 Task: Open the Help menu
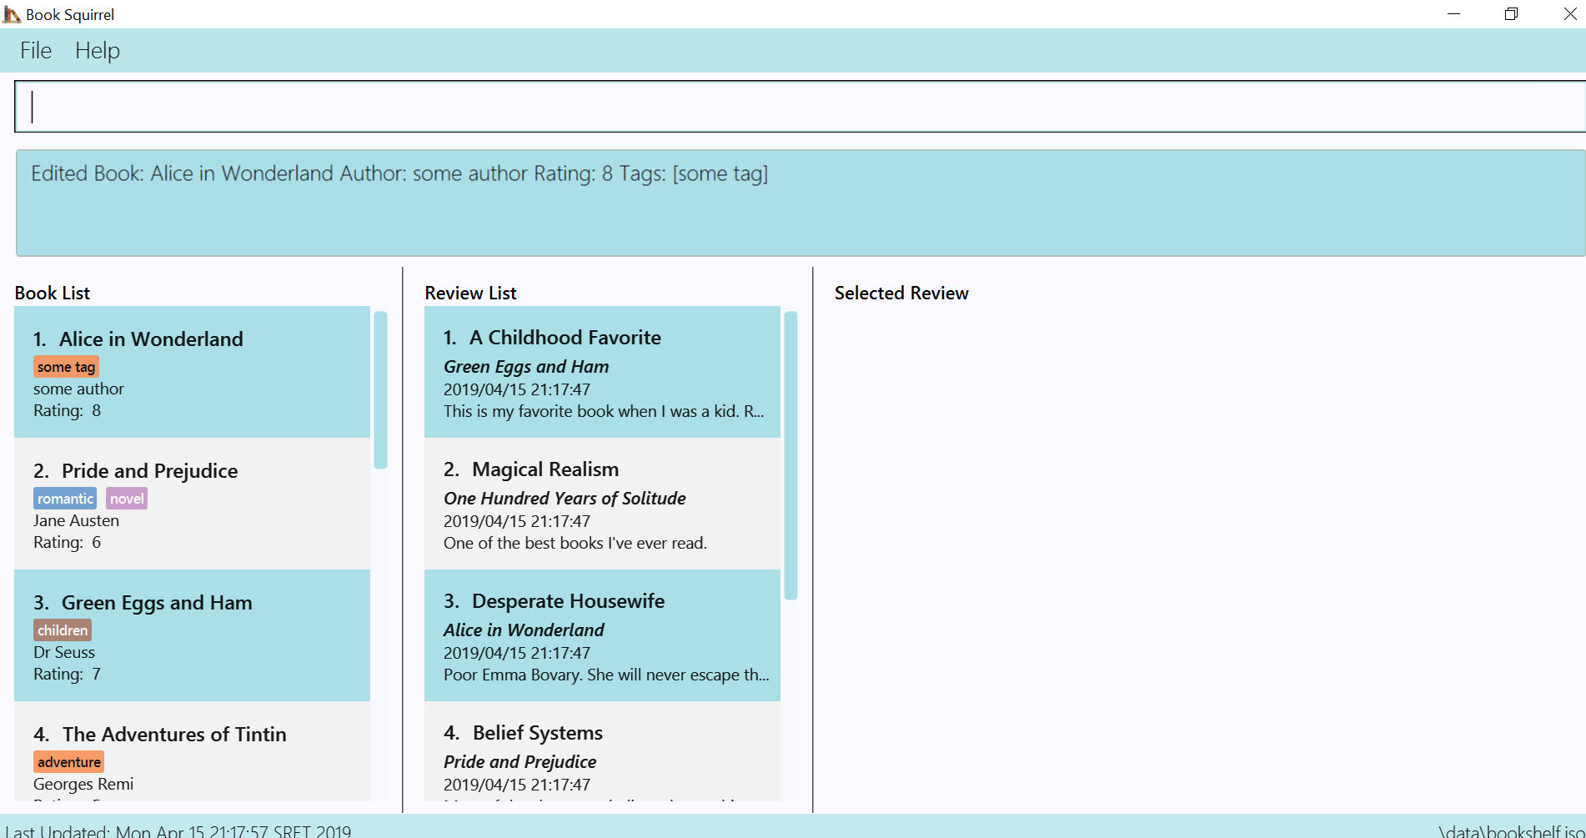(98, 51)
